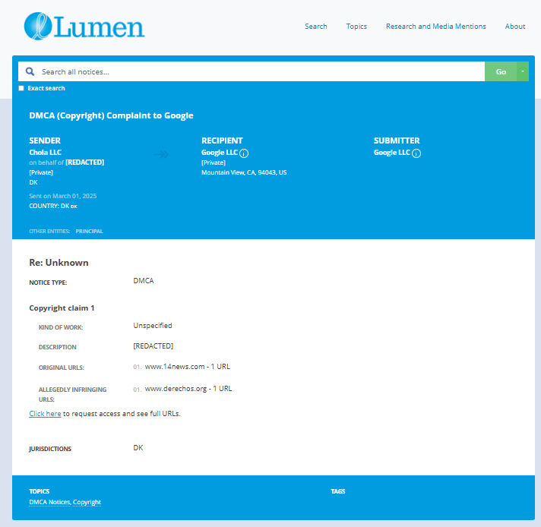Open Research and Media Mentions
The width and height of the screenshot is (541, 527).
pos(436,27)
